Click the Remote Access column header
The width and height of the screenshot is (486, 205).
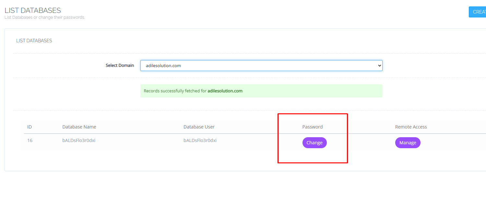(411, 127)
